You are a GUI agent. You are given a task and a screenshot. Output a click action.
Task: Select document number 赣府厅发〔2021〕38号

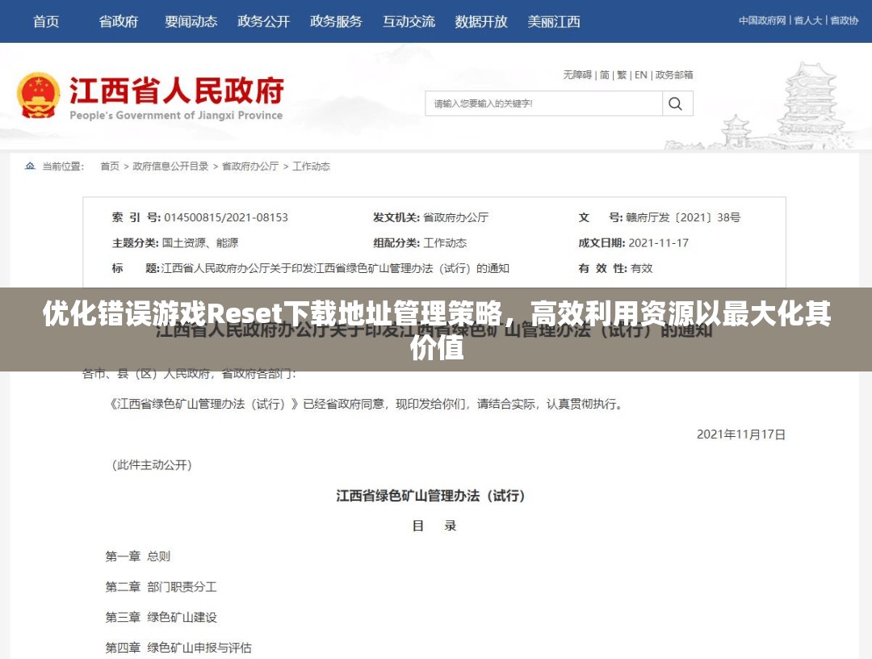pyautogui.click(x=683, y=217)
